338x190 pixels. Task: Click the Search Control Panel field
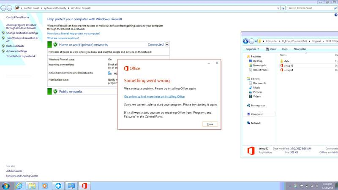(x=310, y=8)
